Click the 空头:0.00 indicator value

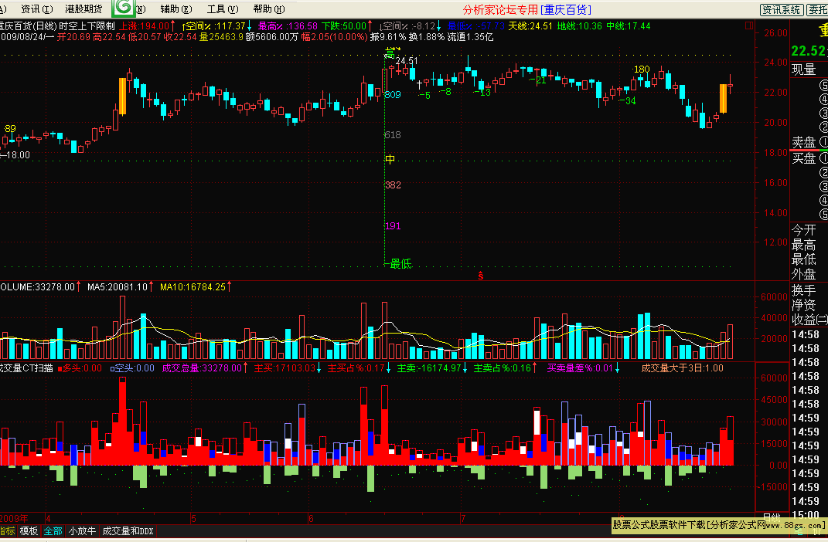(132, 368)
